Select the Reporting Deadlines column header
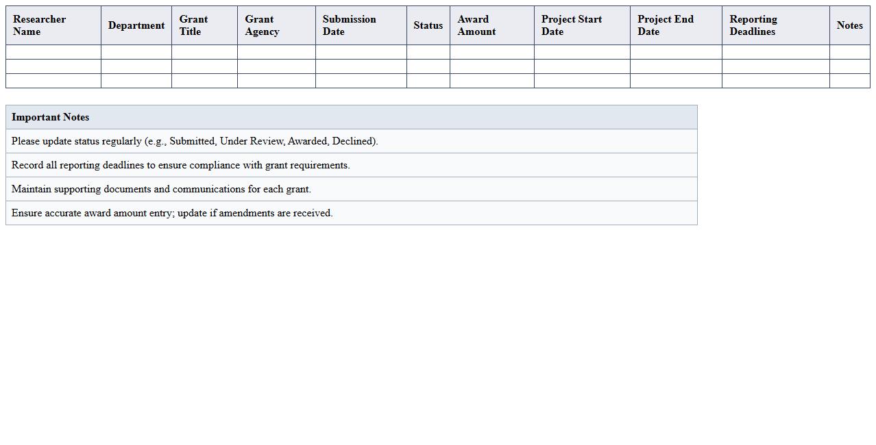This screenshot has height=445, width=876. pos(775,25)
